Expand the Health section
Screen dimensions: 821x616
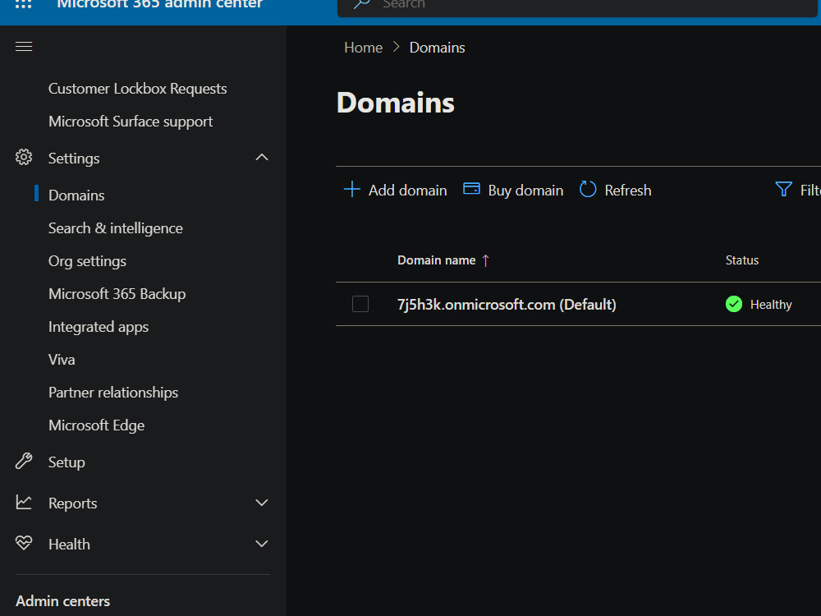click(261, 543)
